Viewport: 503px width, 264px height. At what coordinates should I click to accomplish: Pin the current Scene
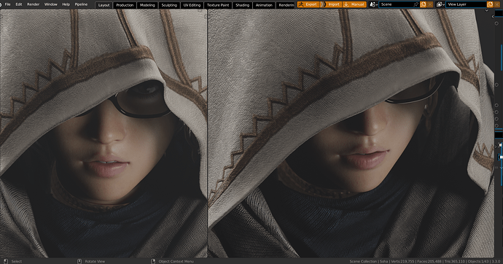tap(416, 4)
